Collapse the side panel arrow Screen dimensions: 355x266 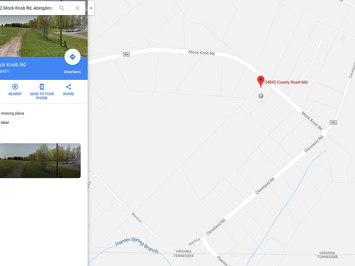point(91,8)
